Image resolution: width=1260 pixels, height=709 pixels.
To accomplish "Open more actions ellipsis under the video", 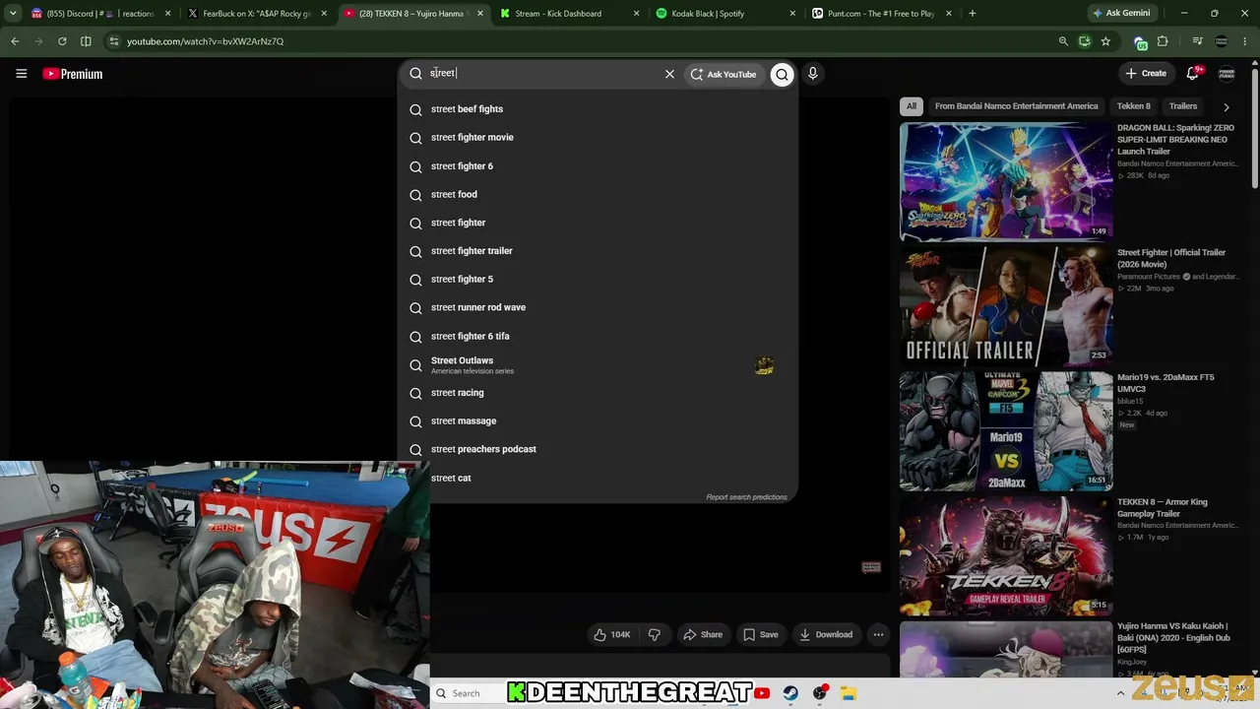I will [878, 635].
